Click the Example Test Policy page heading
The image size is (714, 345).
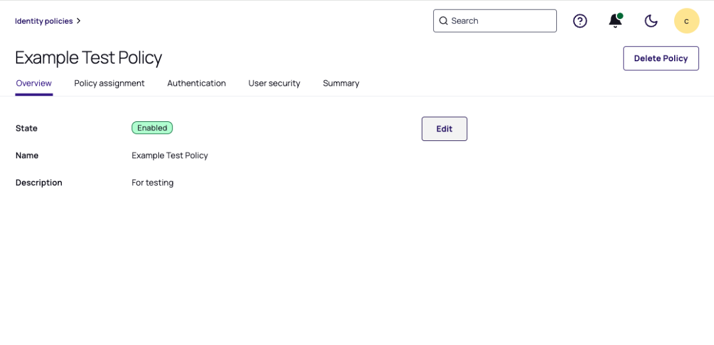88,58
